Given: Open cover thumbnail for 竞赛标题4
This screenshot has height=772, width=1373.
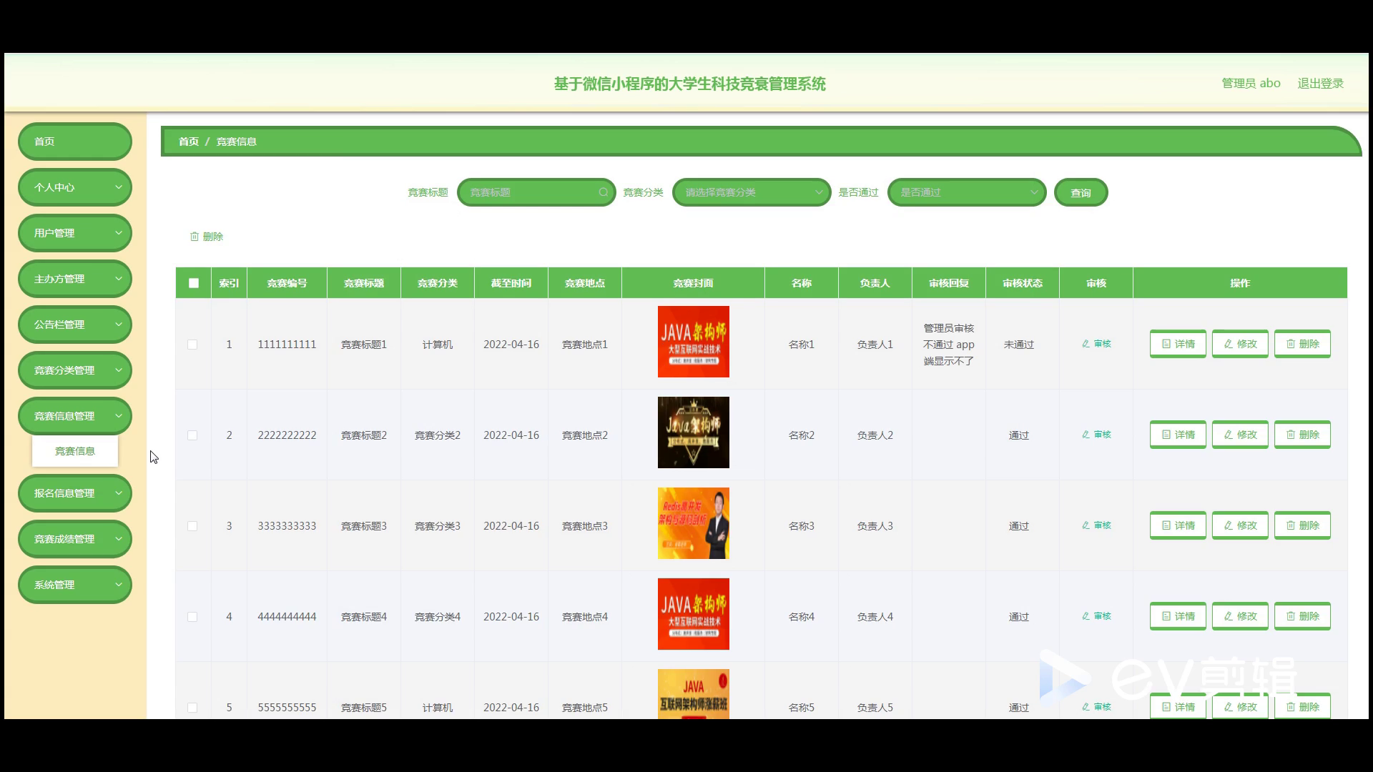Looking at the screenshot, I should [694, 614].
